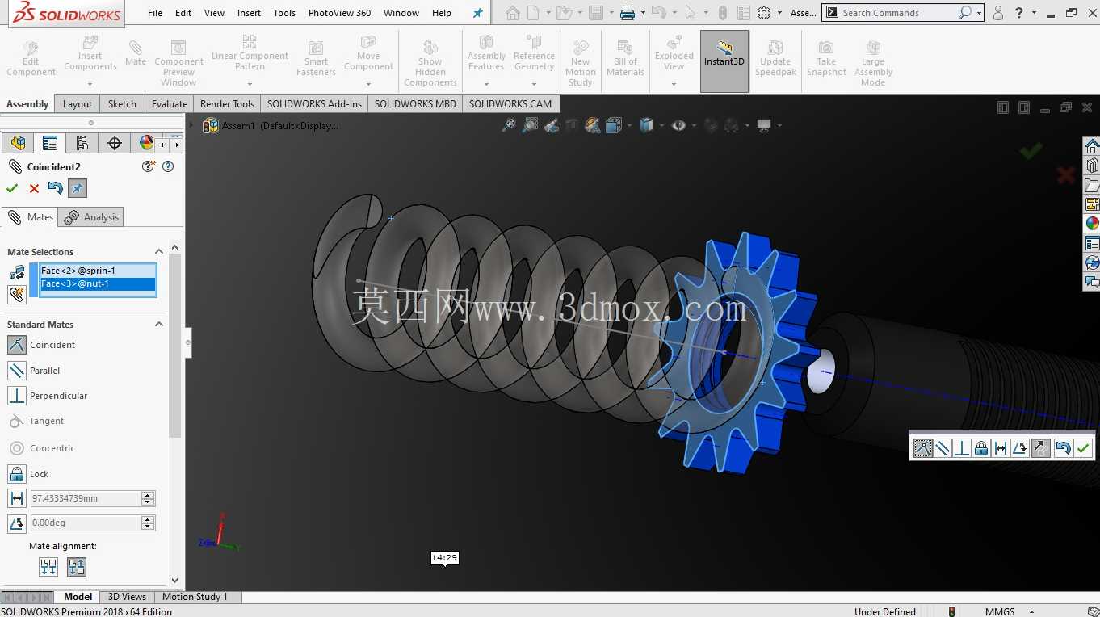This screenshot has width=1100, height=617.
Task: Expand the Assem1 flyout tree arrow
Action: click(x=191, y=125)
